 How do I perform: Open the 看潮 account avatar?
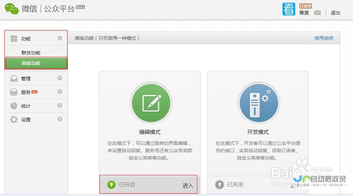[x=289, y=9]
